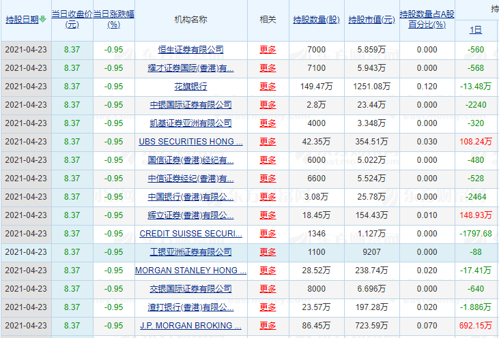Select the 692.15万 one-day change value
This screenshot has height=338, width=499.
[x=476, y=326]
